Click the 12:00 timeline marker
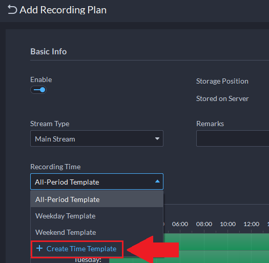Screen dimensions: 269x263 pyautogui.click(x=252, y=224)
